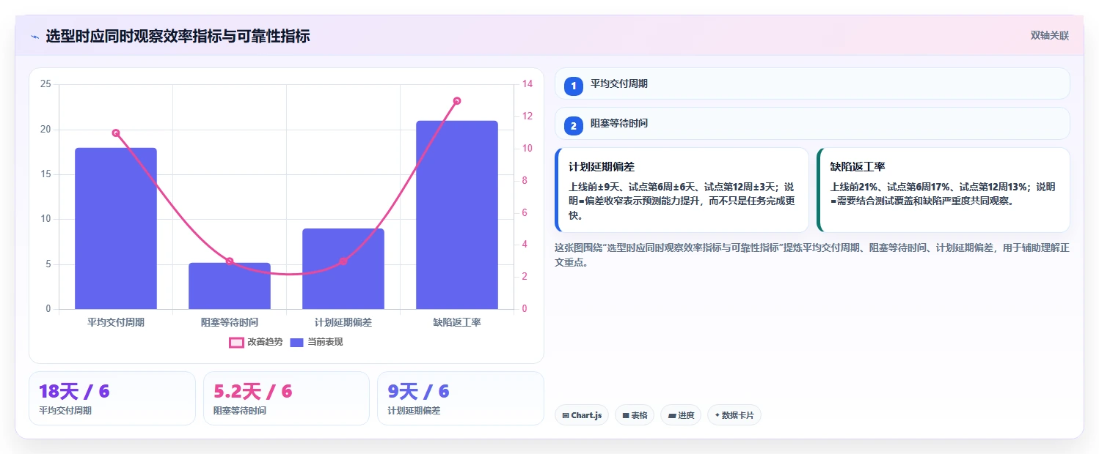Click the 计划延期偏差 x-axis label
Viewport: 1099px width, 454px height.
coord(343,322)
